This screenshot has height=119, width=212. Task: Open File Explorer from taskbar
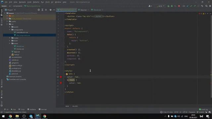point(17,116)
